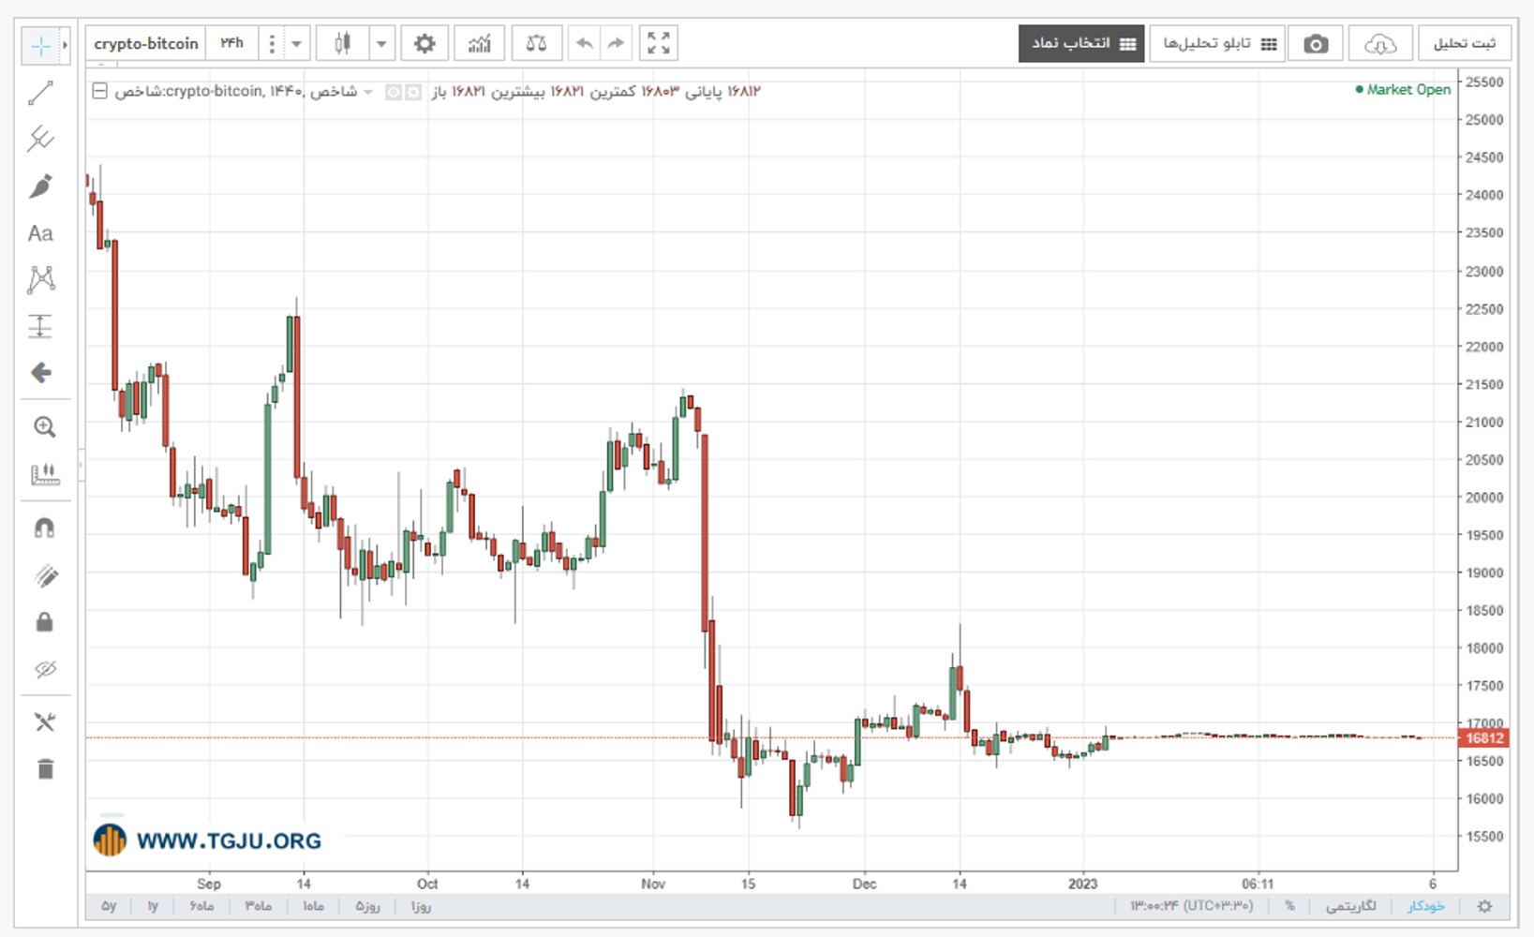Select the brush drawing tool

pyautogui.click(x=40, y=186)
